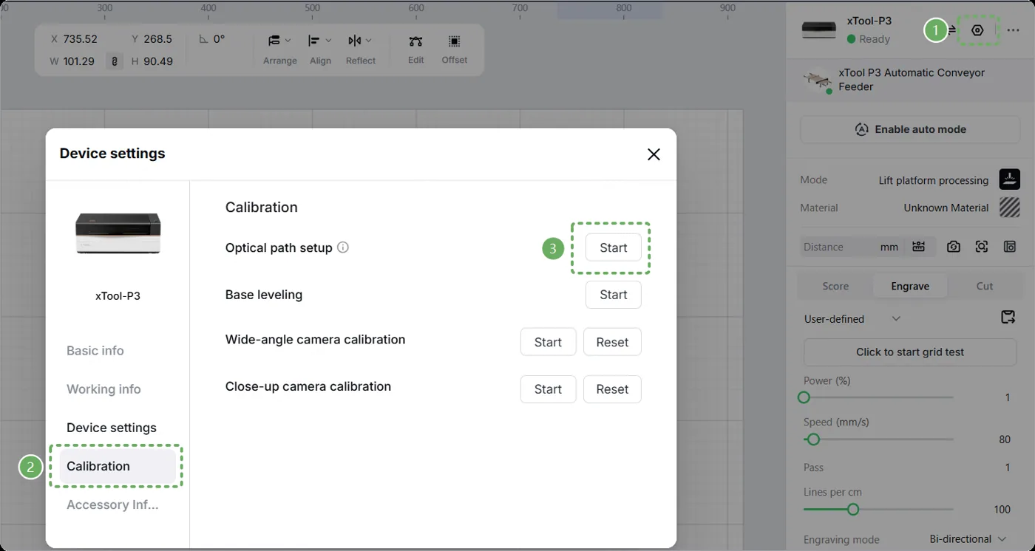The width and height of the screenshot is (1035, 551).
Task: Click Enable auto mode
Action: [x=910, y=129]
